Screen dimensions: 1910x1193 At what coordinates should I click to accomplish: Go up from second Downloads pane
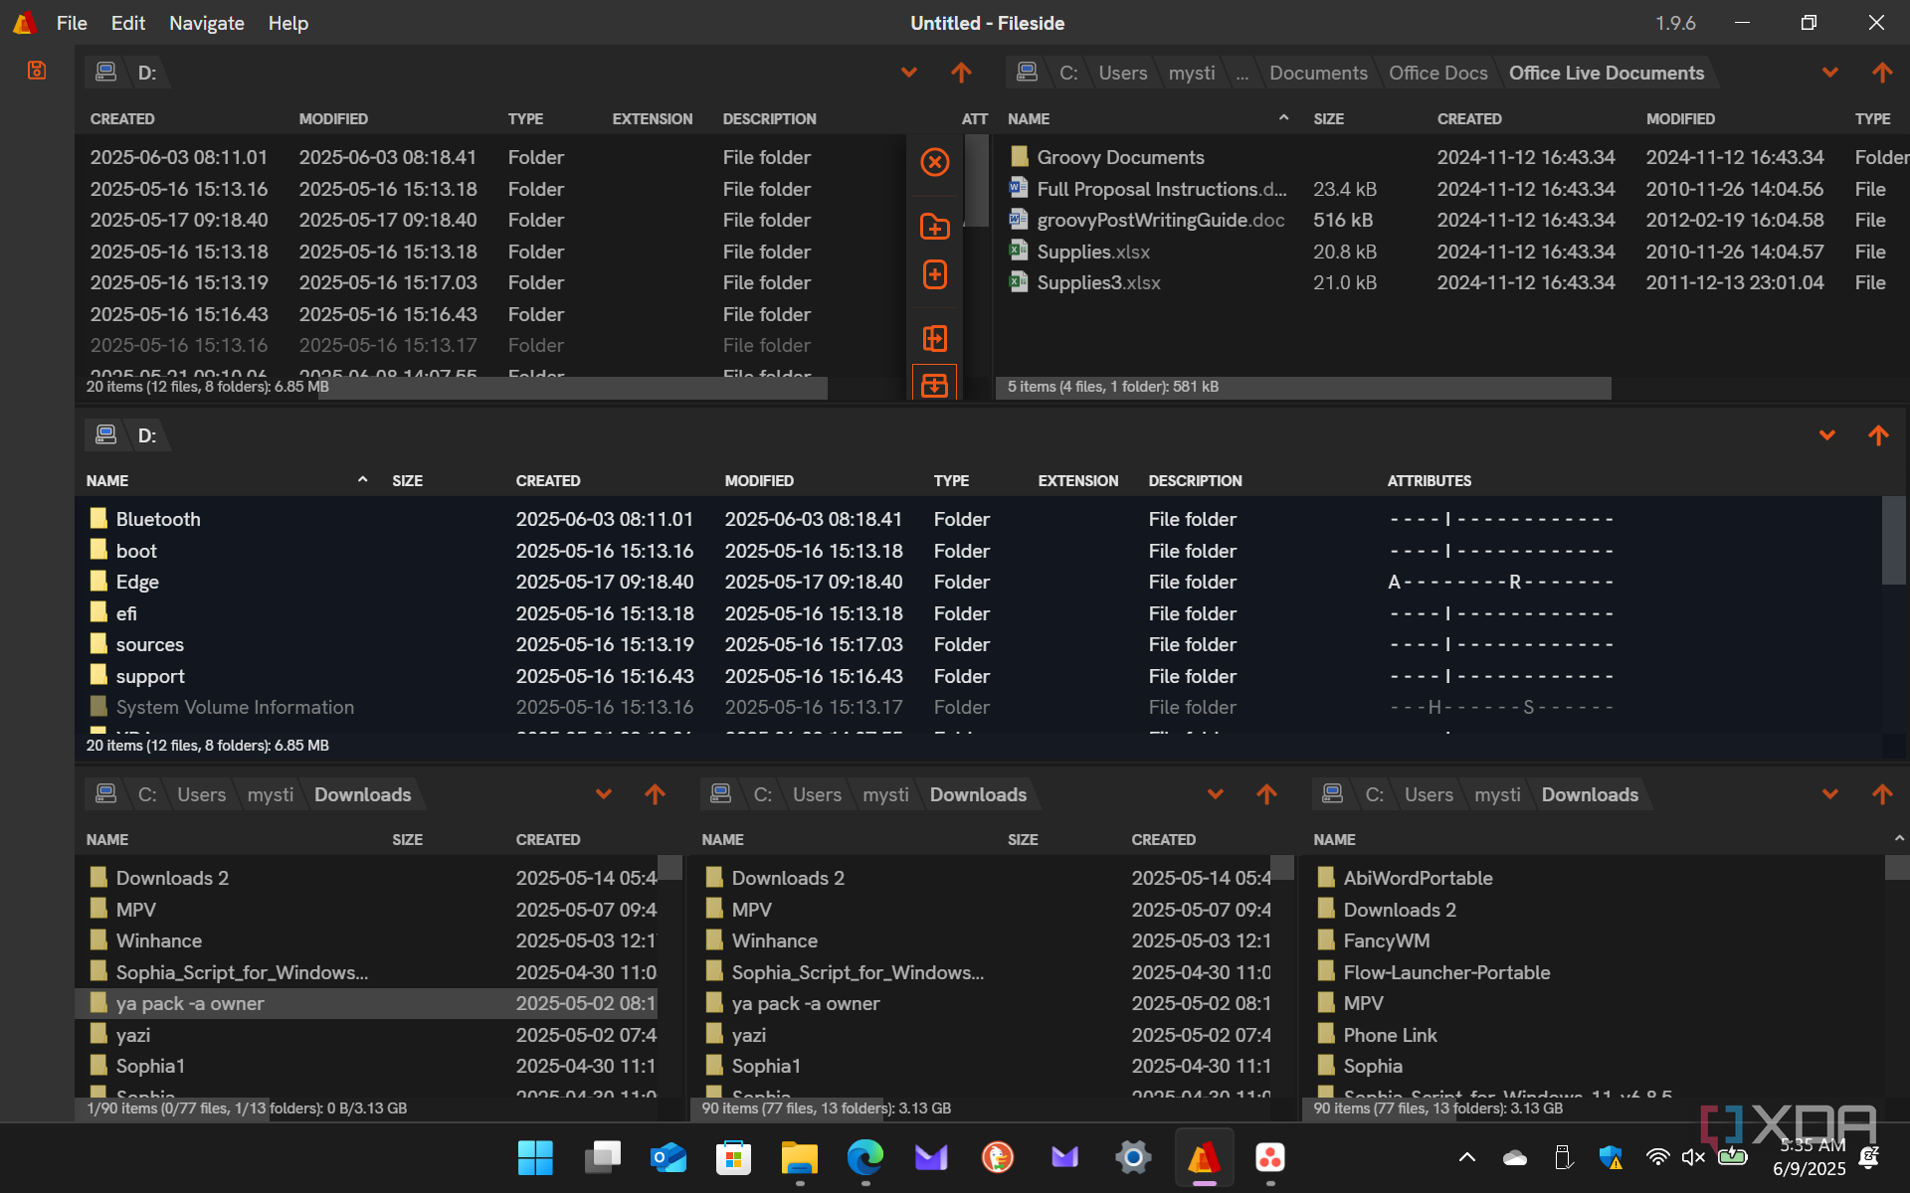(1266, 794)
